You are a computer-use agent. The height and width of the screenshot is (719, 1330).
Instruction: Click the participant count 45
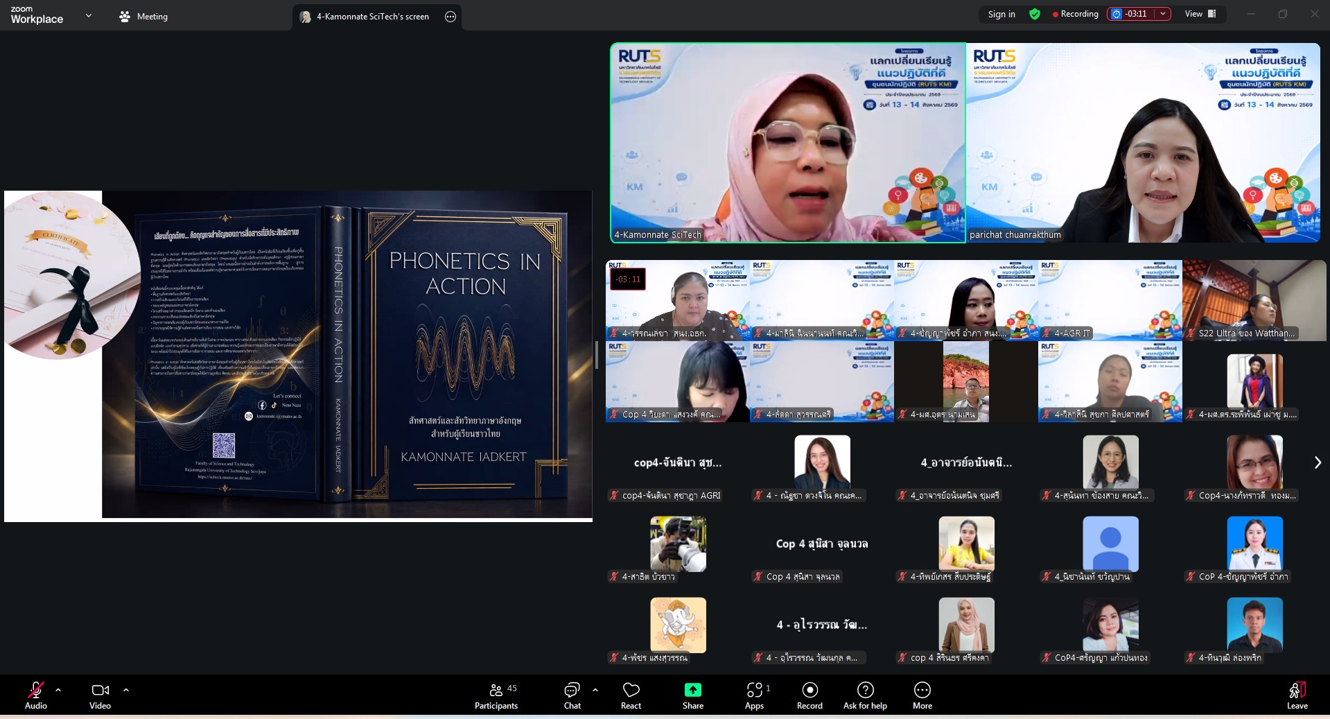pos(512,688)
